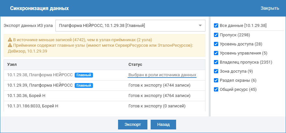Click the Главный badge on 10.1.29.38 row
The image size is (286, 133).
tap(84, 75)
